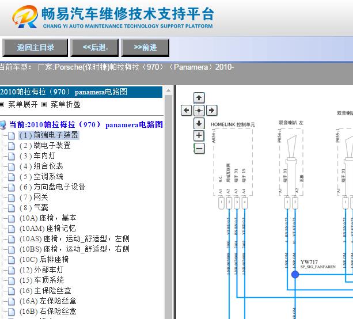Open (10AM) 座椅记忆 entry
The height and width of the screenshot is (319, 353).
pos(47,228)
